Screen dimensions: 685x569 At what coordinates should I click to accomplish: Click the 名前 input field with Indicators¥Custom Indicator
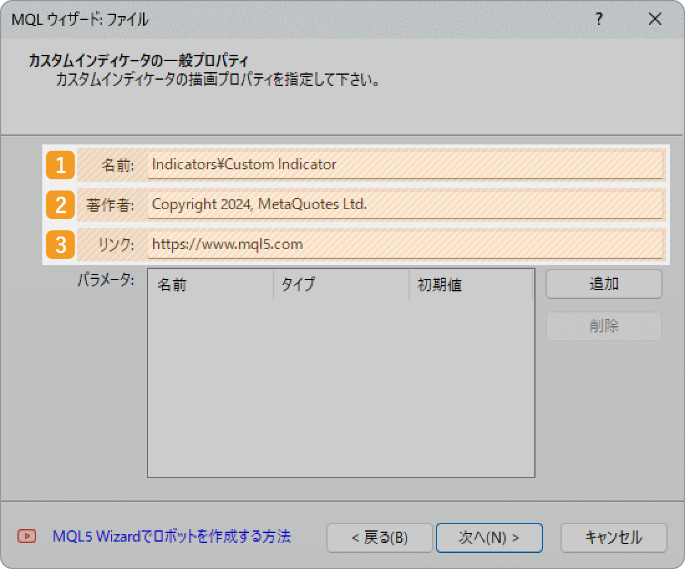(405, 164)
